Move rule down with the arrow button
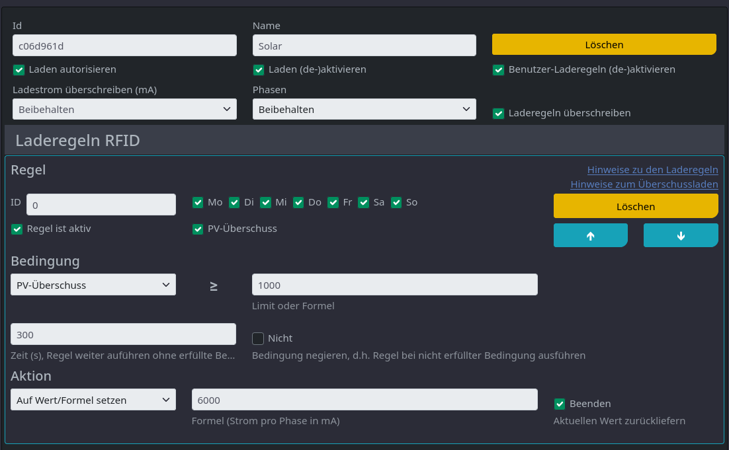Image resolution: width=729 pixels, height=450 pixels. coord(681,235)
